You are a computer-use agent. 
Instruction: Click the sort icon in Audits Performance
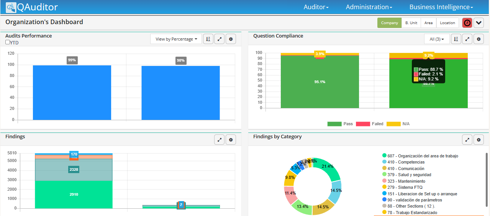[x=208, y=39]
